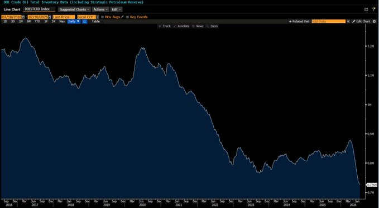The width and height of the screenshot is (379, 208).
Task: Open end date calendar picker icon
Action: pyautogui.click(x=50, y=17)
